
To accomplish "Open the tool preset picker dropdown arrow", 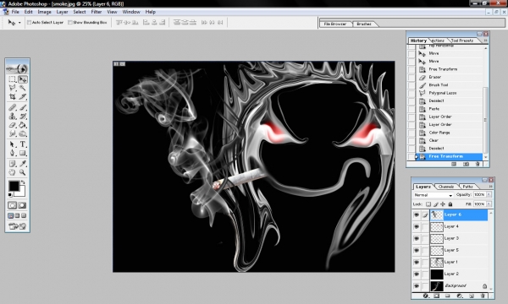I will (19, 23).
